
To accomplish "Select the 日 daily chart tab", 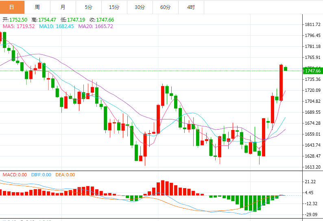I will coord(12,7).
